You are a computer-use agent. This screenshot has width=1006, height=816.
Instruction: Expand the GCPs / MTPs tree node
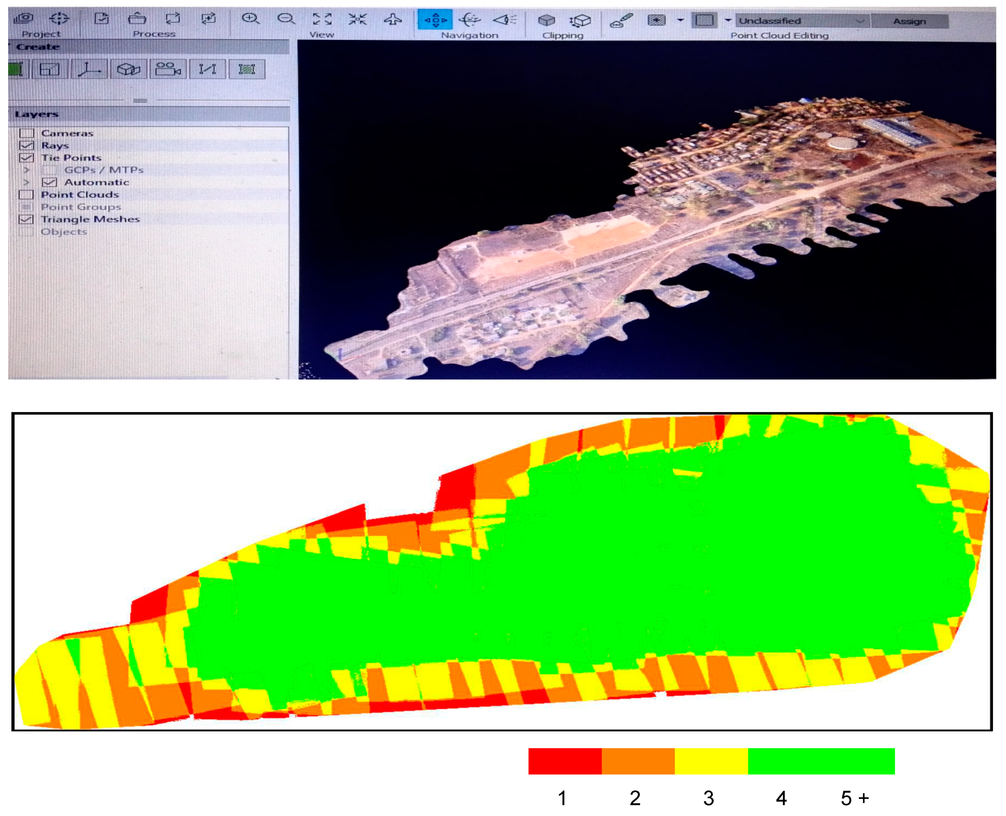[26, 170]
